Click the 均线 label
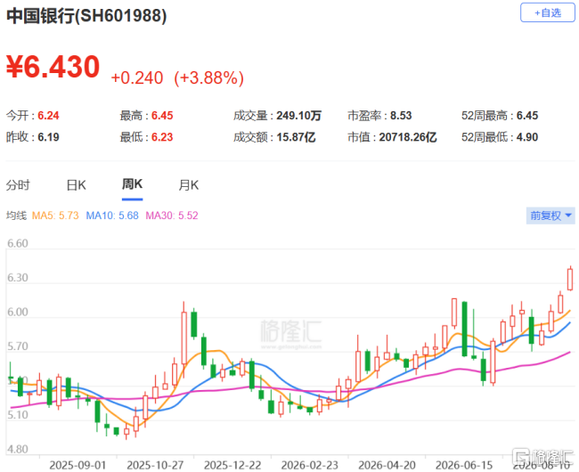This screenshot has width=579, height=472. tap(16, 216)
